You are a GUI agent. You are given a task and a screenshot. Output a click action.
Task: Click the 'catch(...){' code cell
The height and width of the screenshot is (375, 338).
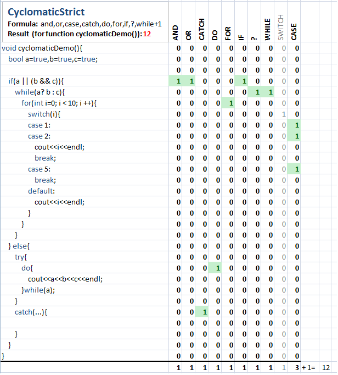[84, 312]
